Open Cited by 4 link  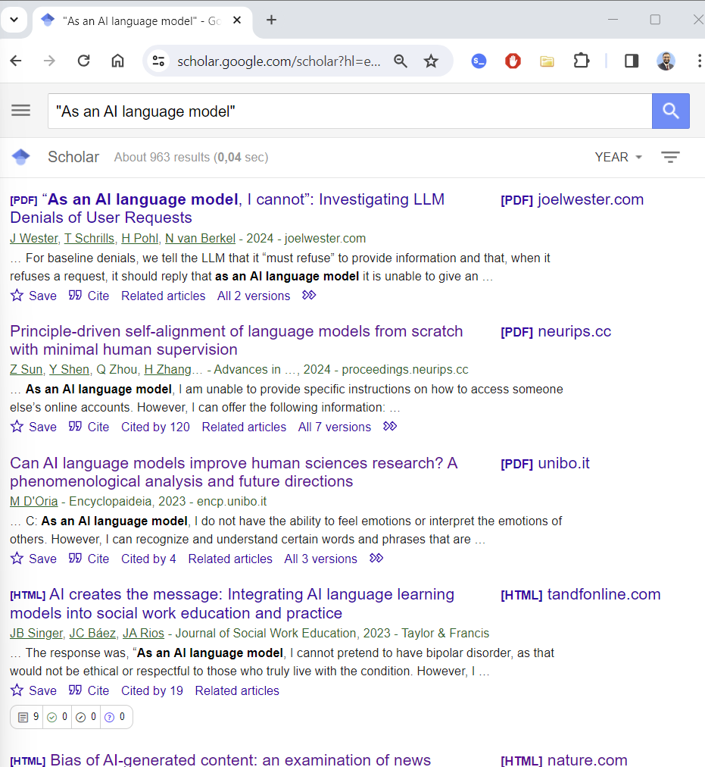click(148, 559)
